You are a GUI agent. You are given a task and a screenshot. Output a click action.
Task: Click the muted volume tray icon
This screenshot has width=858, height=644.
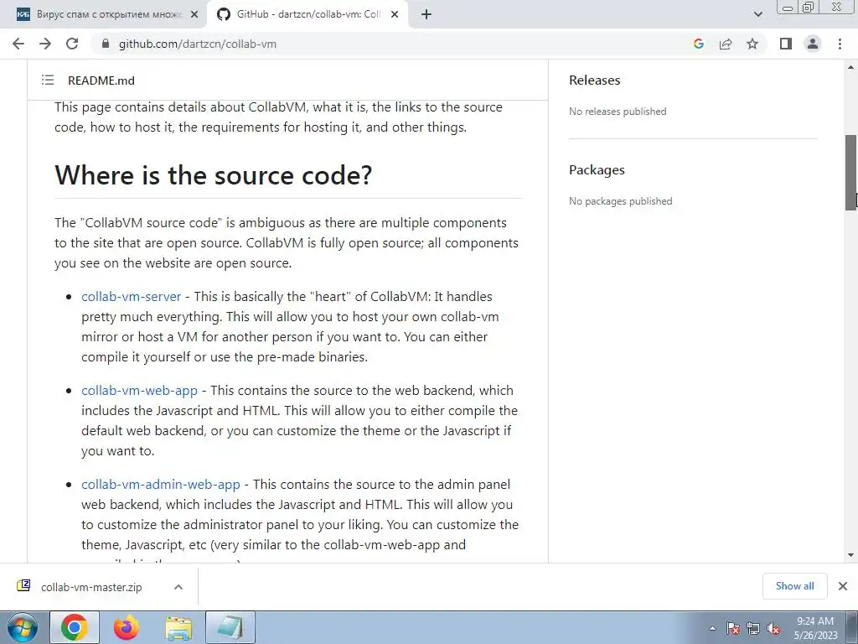773,628
